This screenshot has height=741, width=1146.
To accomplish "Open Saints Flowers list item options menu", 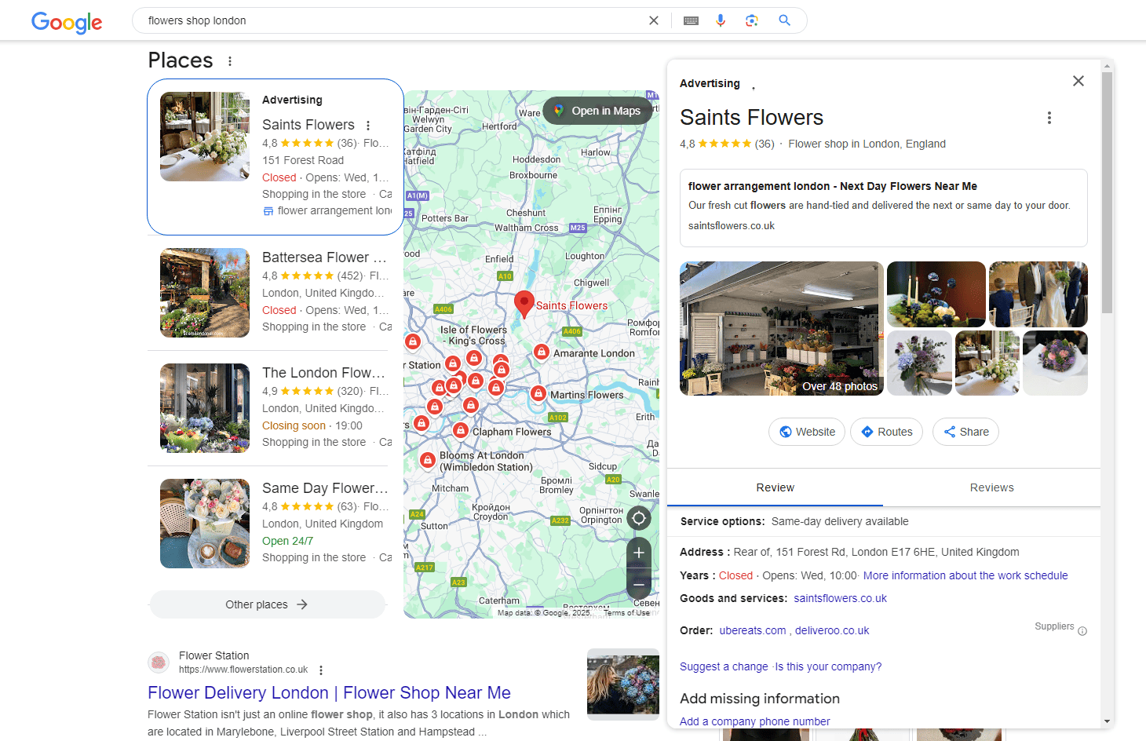I will (368, 126).
